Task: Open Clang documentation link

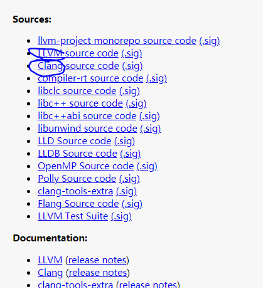Action: tap(50, 273)
